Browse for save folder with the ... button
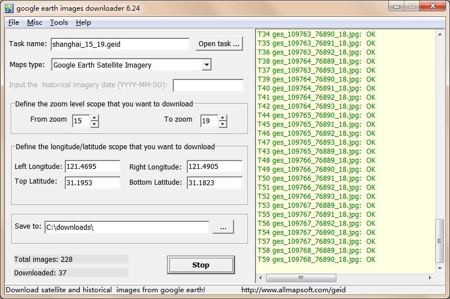 (223, 227)
